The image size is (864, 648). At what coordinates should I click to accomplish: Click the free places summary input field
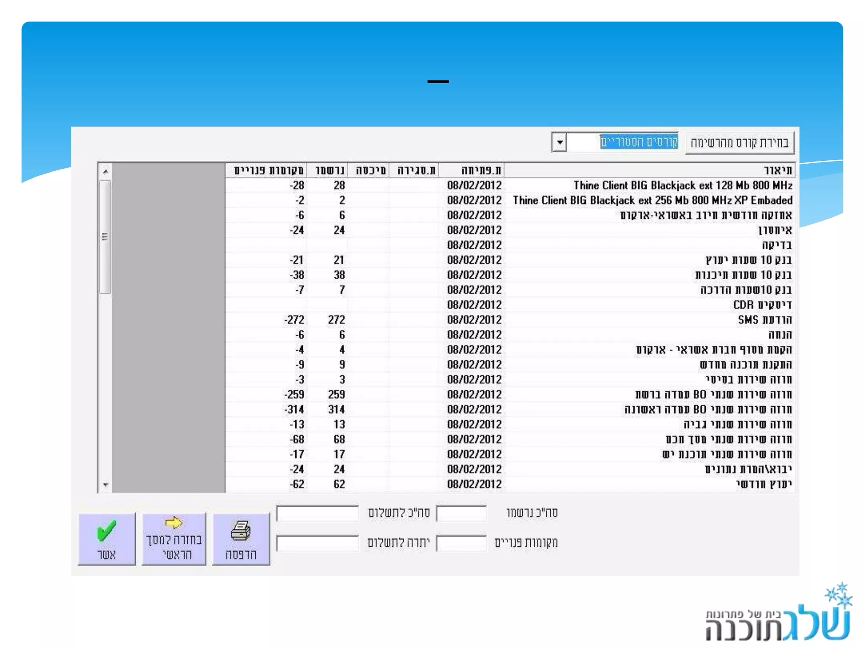pos(461,543)
